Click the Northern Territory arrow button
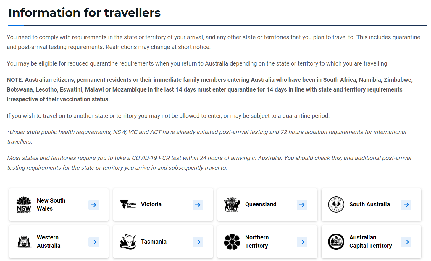 click(x=302, y=242)
